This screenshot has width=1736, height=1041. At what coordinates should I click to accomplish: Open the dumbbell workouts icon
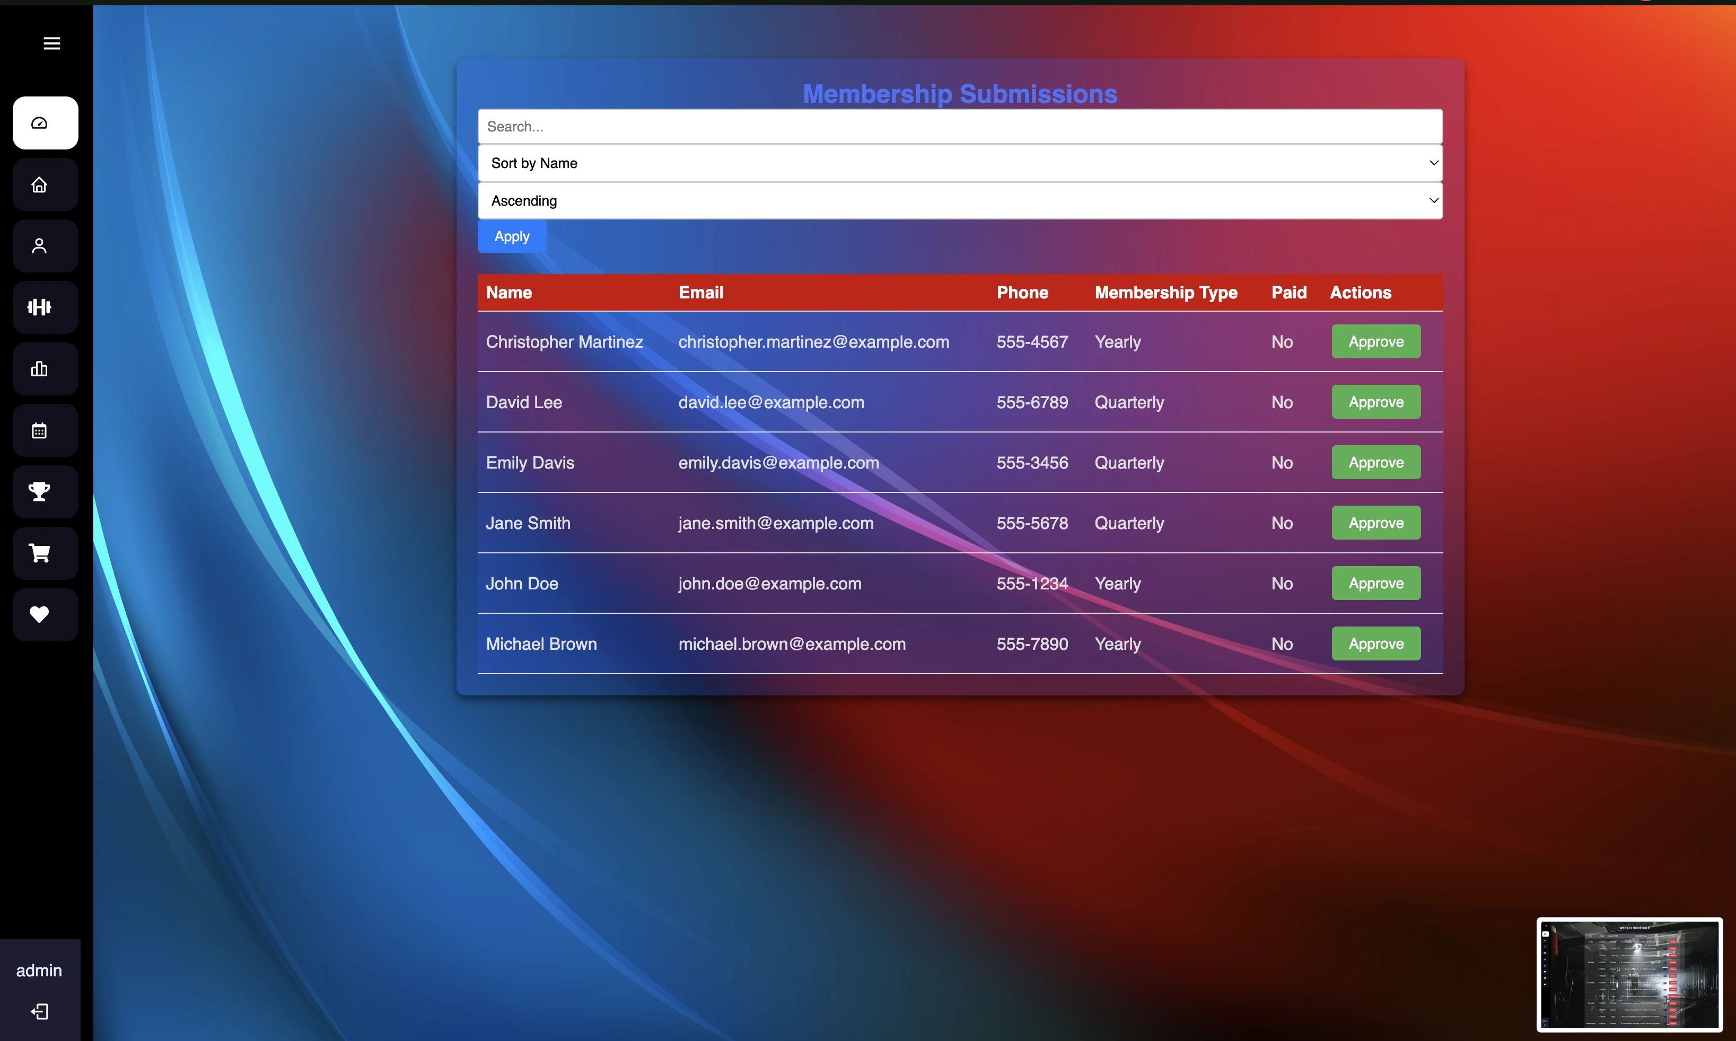coord(46,307)
